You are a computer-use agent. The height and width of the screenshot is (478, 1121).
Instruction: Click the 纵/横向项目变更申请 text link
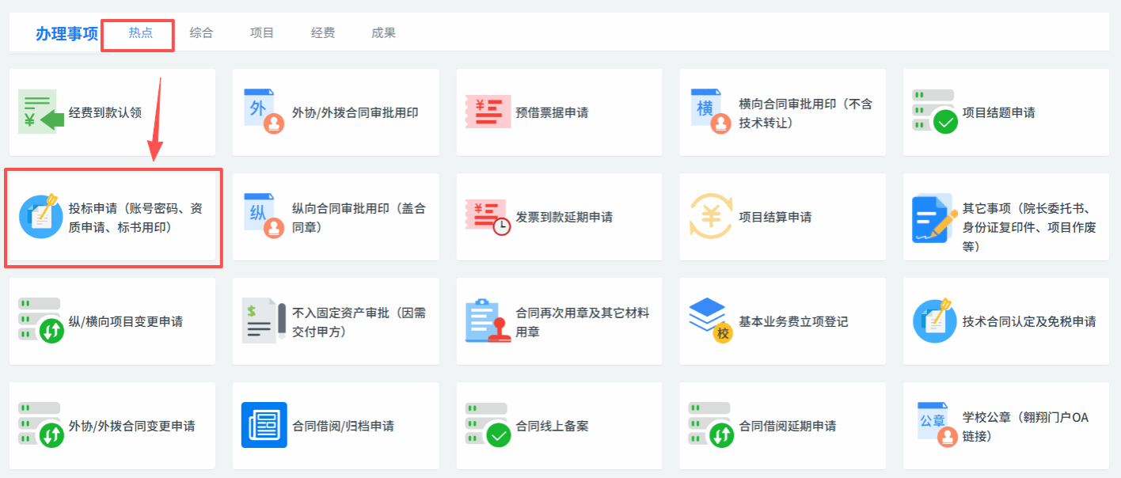(126, 321)
